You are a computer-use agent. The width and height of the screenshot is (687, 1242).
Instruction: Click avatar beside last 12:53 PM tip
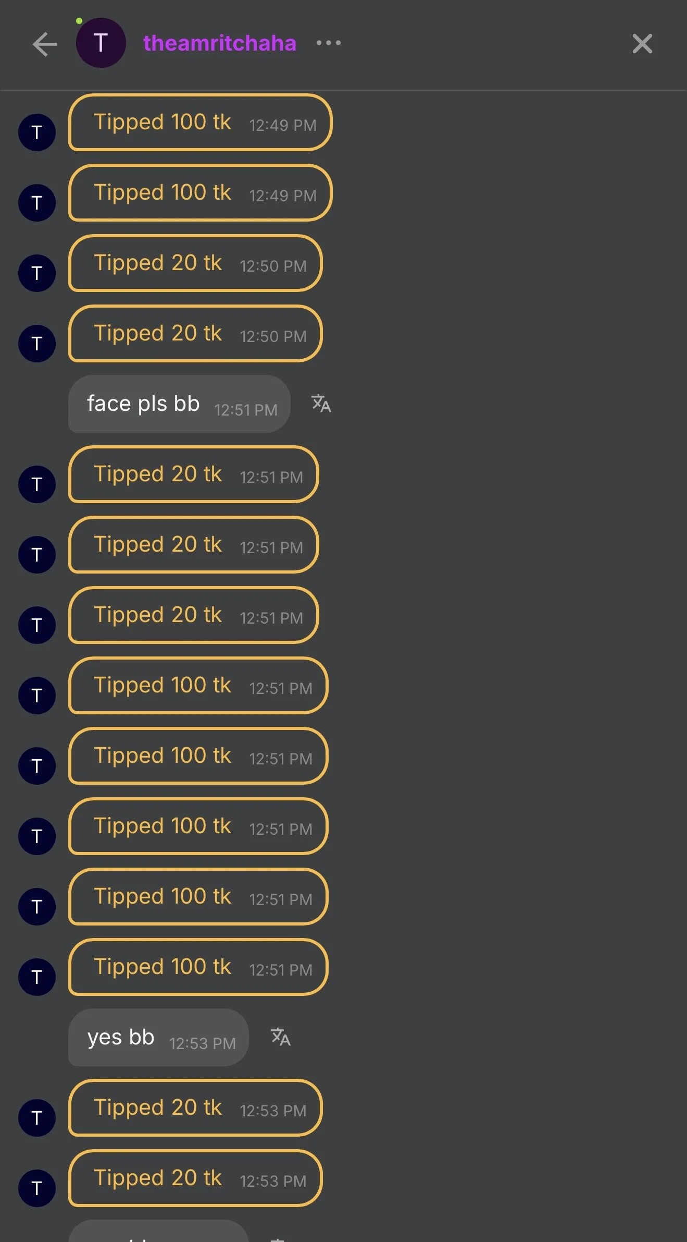37,1188
